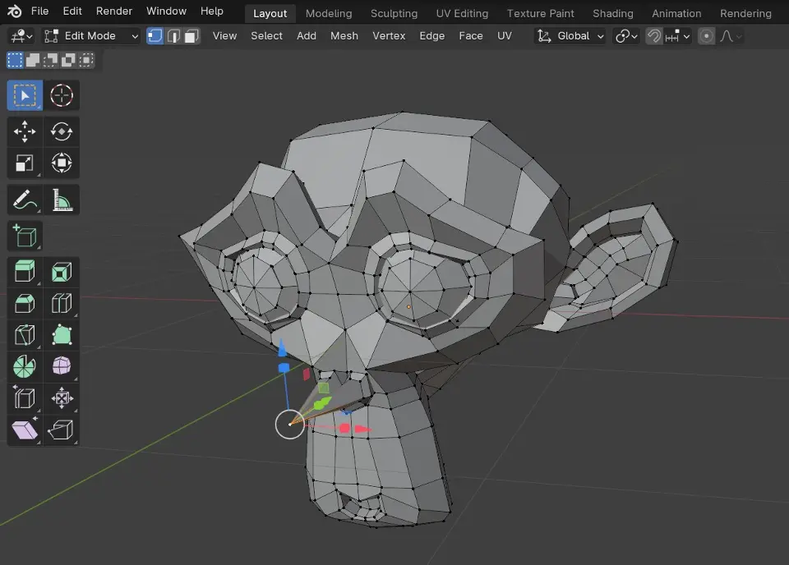The height and width of the screenshot is (565, 789).
Task: Open the Help menu
Action: 212,11
